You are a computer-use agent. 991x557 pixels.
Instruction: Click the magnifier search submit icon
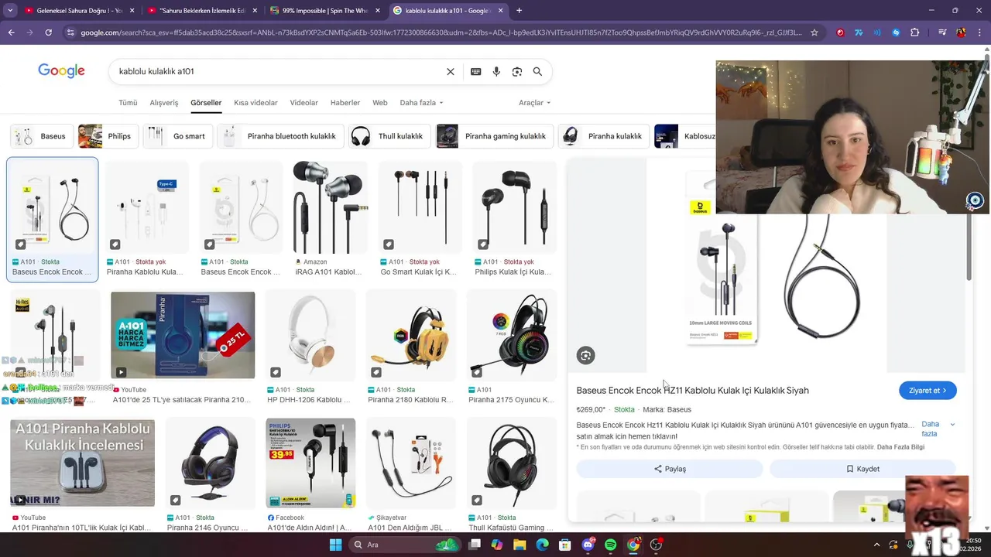click(537, 71)
